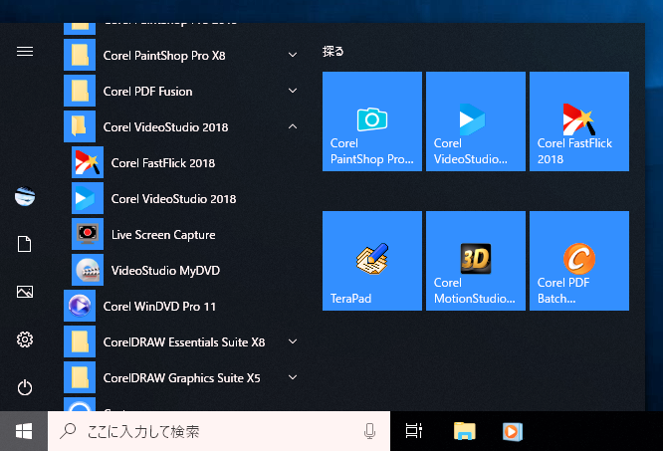Click the TeraPad tile
The width and height of the screenshot is (663, 451).
click(371, 261)
